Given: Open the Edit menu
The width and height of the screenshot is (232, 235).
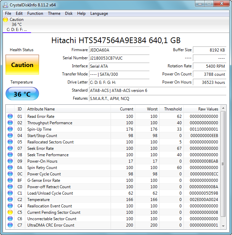Looking at the screenshot, I should coord(19,13).
